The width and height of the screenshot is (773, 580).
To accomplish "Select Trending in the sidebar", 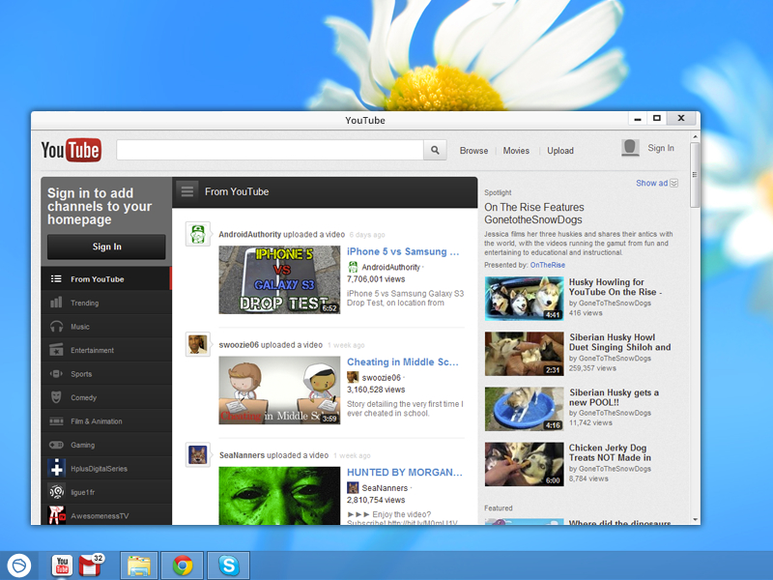I will 106,303.
